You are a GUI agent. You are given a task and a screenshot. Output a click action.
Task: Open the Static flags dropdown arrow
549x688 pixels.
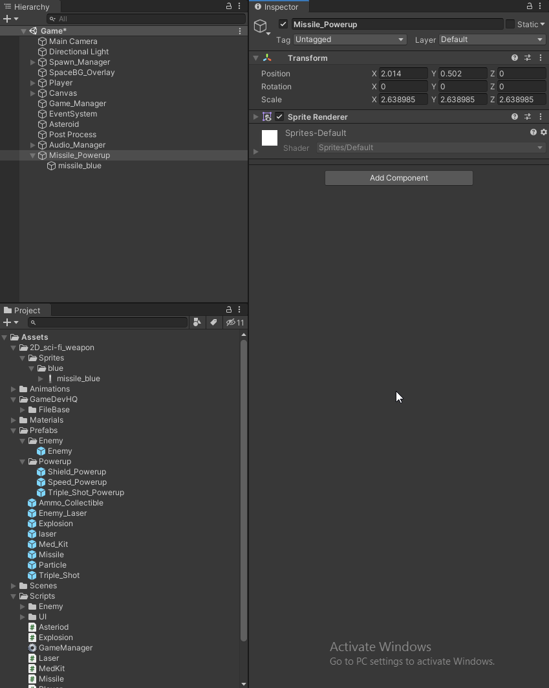[543, 25]
